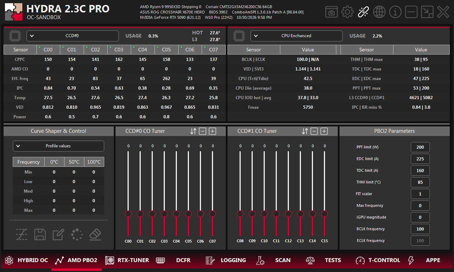
Task: Open the Profile values dropdown
Action: pyautogui.click(x=58, y=146)
